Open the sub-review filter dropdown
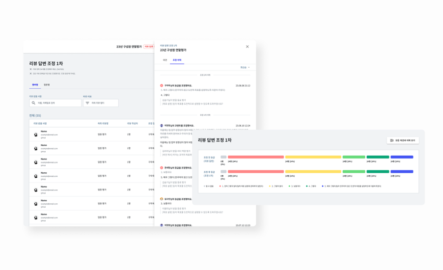Screen dimensions: 443x270 coord(101,103)
